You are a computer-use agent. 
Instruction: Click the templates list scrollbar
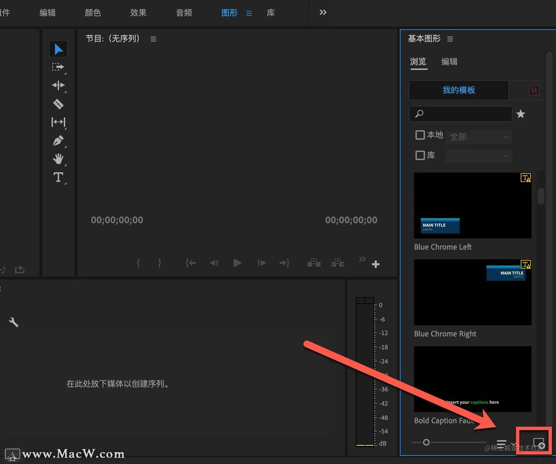pyautogui.click(x=541, y=196)
